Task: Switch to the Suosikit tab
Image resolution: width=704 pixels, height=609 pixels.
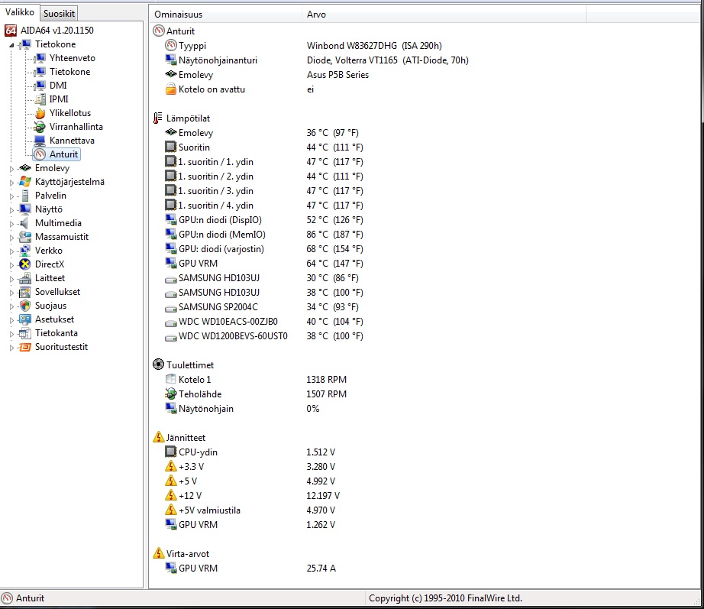Action: coord(59,13)
